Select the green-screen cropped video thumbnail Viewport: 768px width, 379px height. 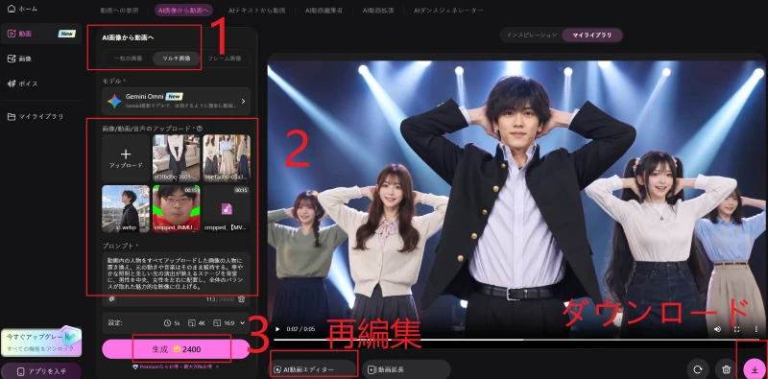coord(176,208)
